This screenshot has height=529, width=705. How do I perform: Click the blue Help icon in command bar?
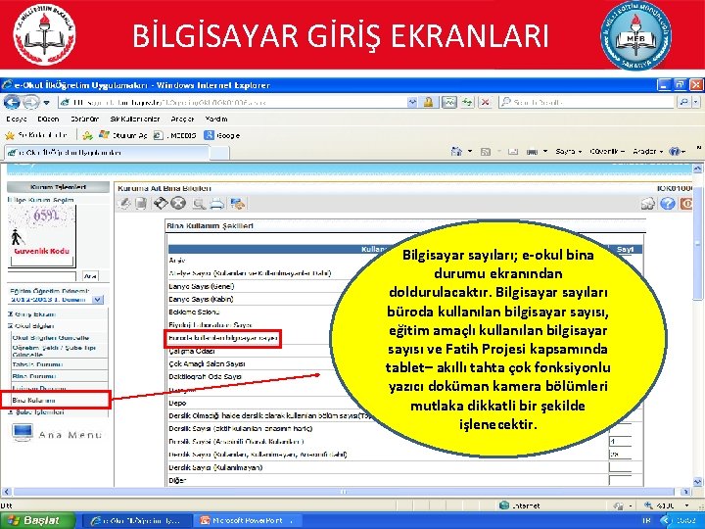coord(675,152)
